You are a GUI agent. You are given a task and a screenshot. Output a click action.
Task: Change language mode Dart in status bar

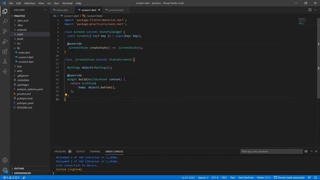[232, 177]
